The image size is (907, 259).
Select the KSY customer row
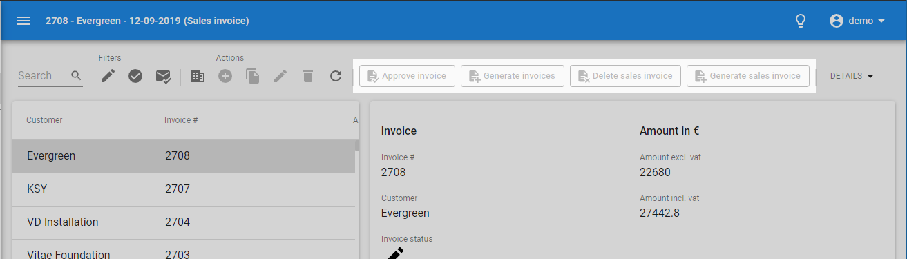(x=184, y=189)
